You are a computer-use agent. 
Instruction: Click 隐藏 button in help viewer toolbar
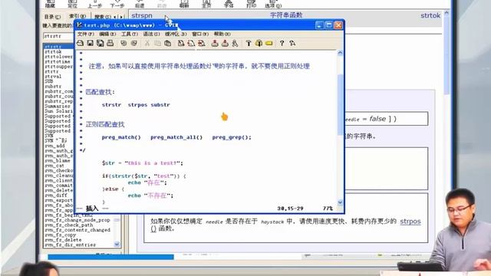(x=50, y=4)
